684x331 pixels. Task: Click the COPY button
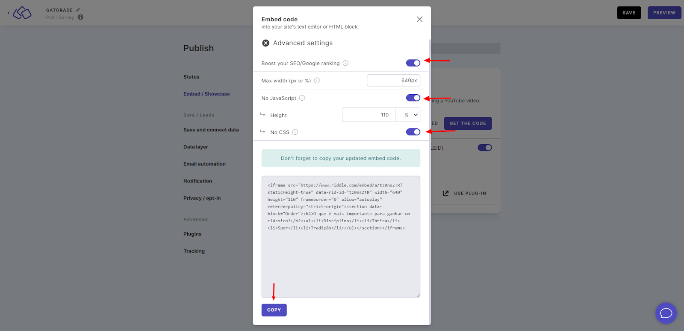pos(274,310)
